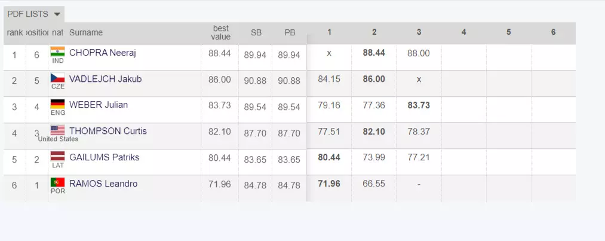
Task: Click the India flag icon
Action: (57, 51)
